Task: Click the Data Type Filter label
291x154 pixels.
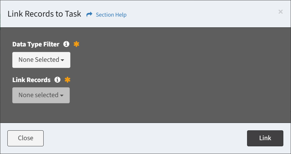Action: pyautogui.click(x=36, y=44)
